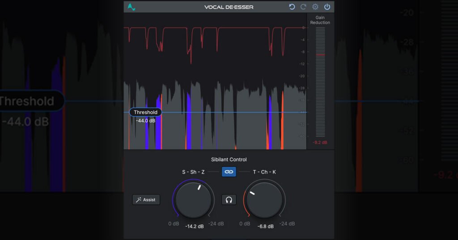The height and width of the screenshot is (240, 458).
Task: Click the -9.2 dB gain reduction readout
Action: coord(320,142)
